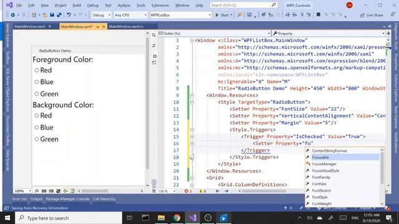
Task: Open the Any CPU platform dropdown
Action: pos(130,15)
